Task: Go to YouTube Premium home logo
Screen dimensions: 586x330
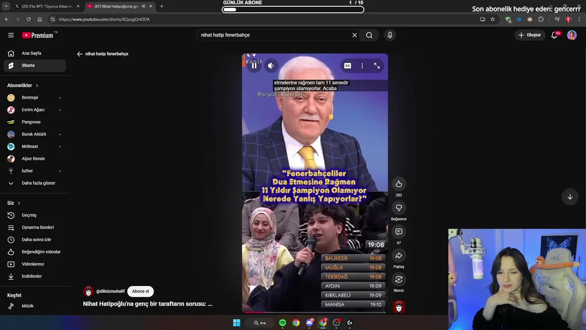Action: point(38,35)
